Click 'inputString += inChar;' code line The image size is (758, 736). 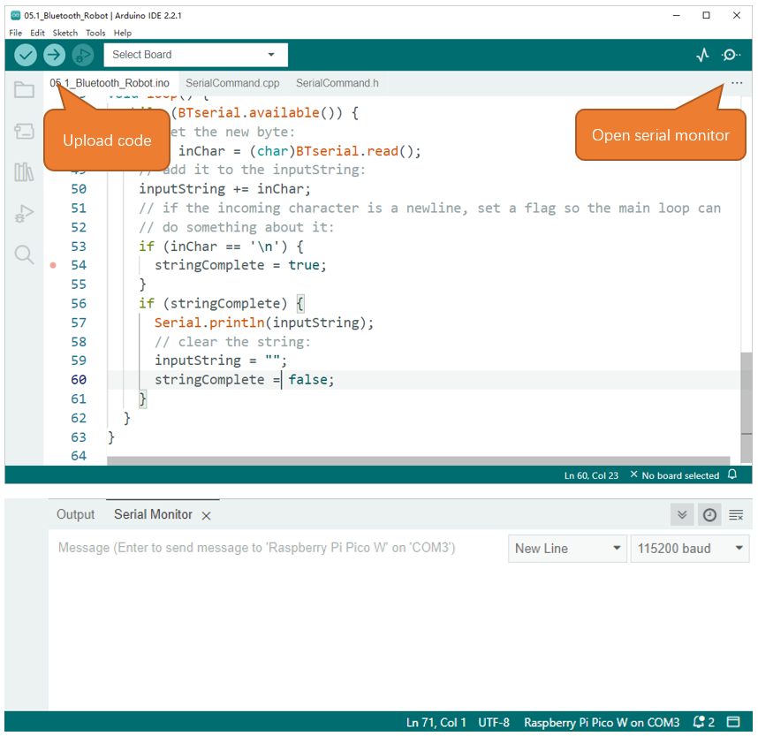[224, 188]
